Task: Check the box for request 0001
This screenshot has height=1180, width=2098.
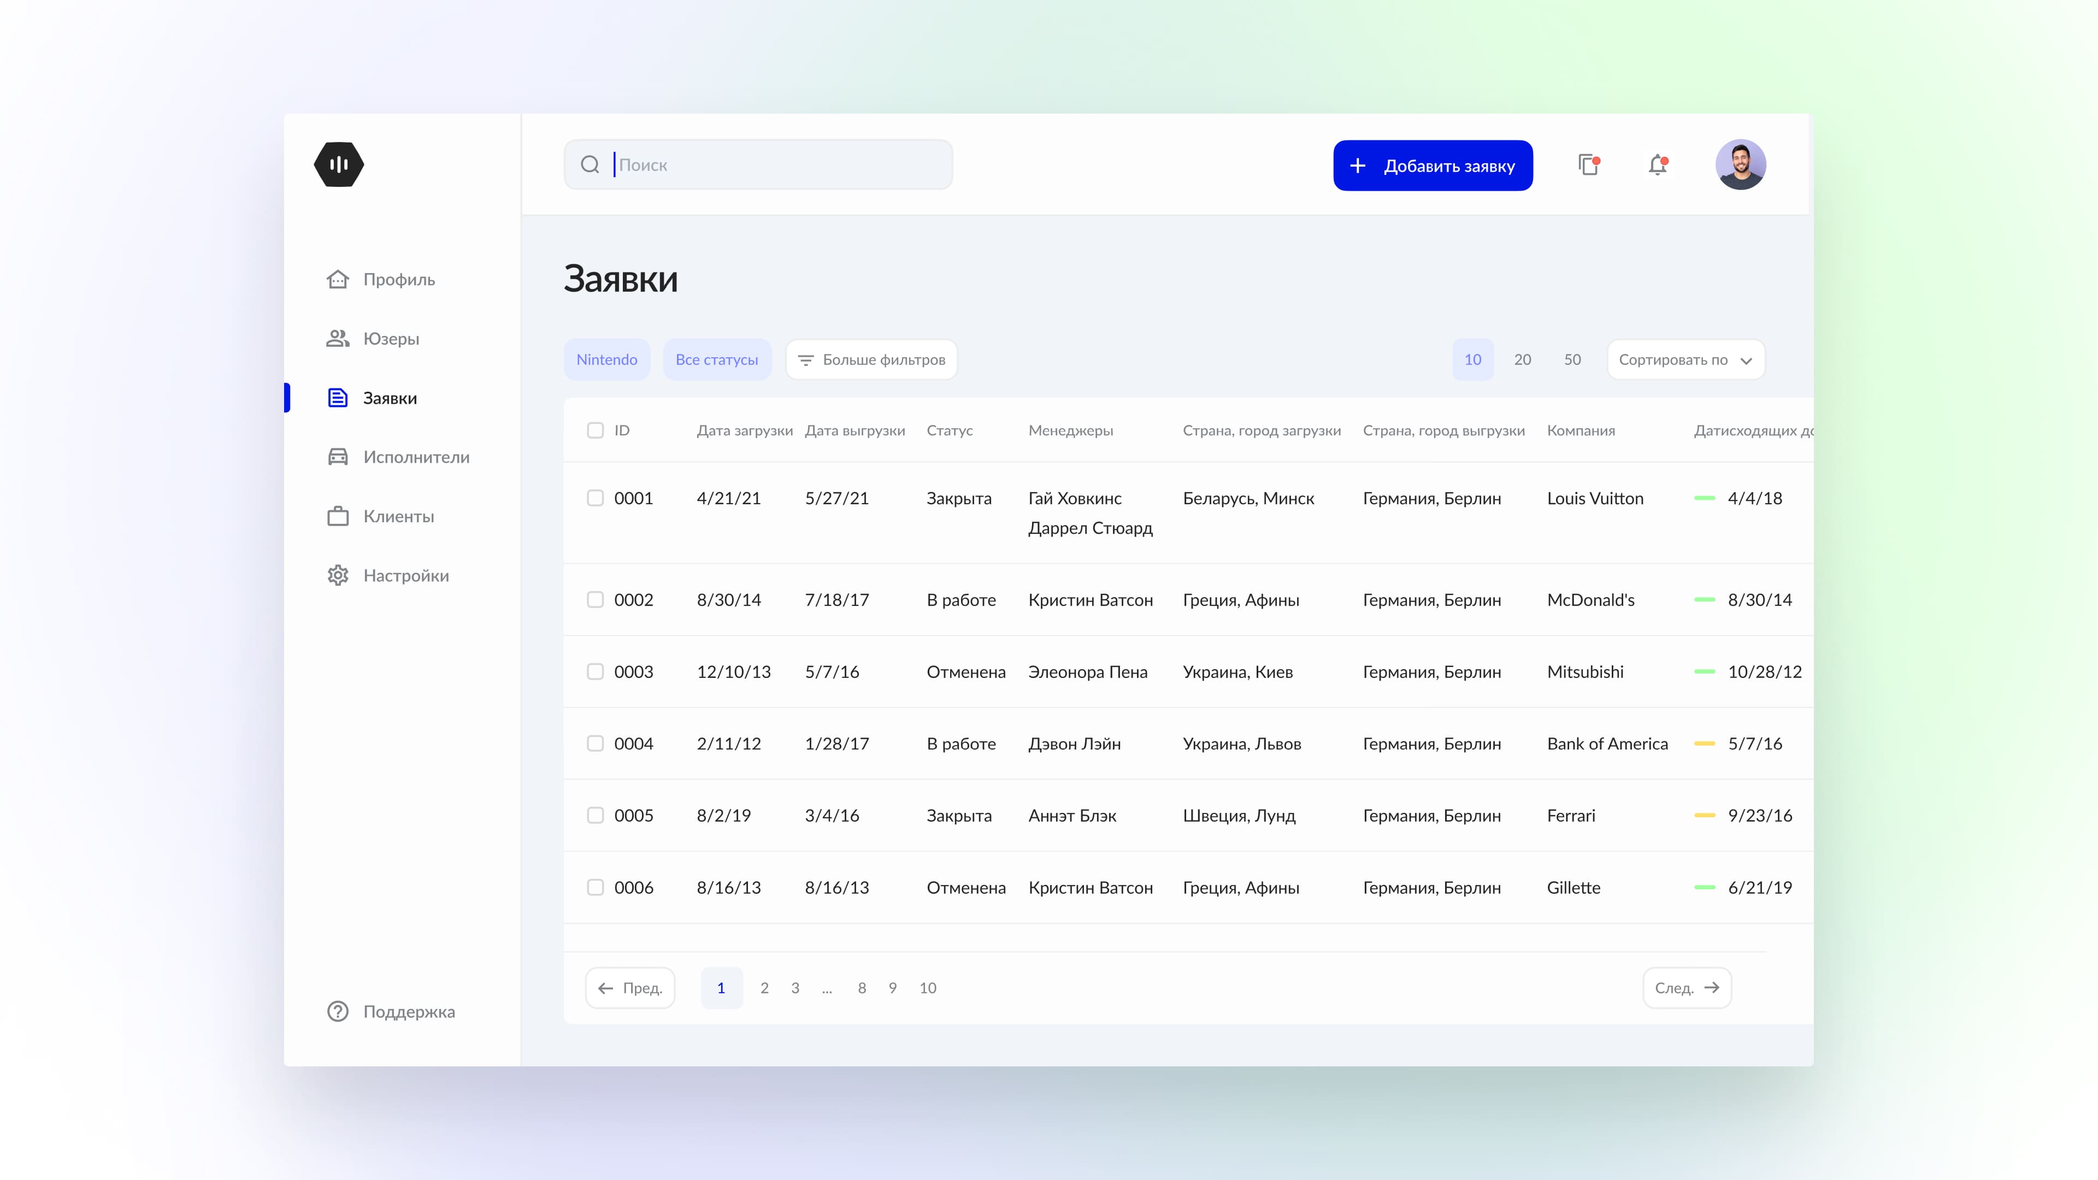Action: tap(596, 498)
